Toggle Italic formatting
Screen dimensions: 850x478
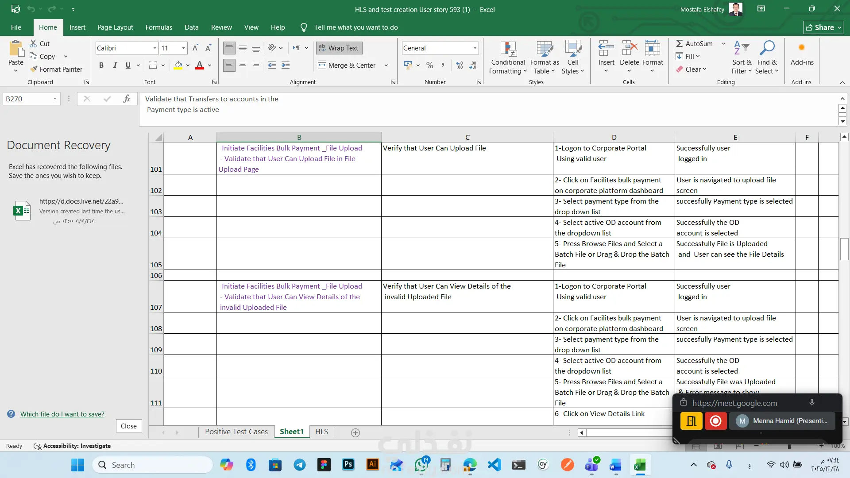coord(115,65)
